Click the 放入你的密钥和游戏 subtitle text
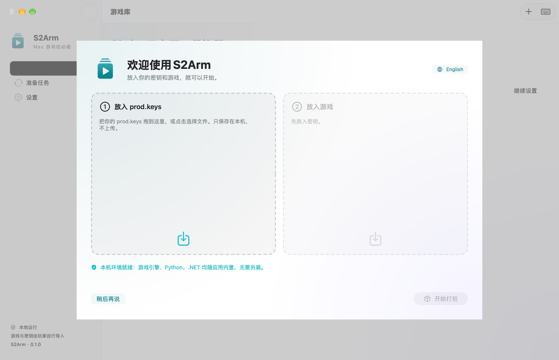This screenshot has height=360, width=559. pyautogui.click(x=173, y=78)
